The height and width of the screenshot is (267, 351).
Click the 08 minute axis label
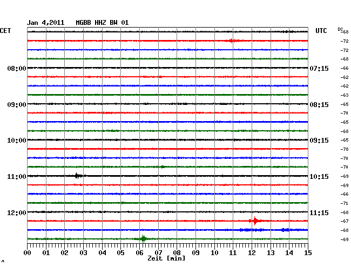177,253
